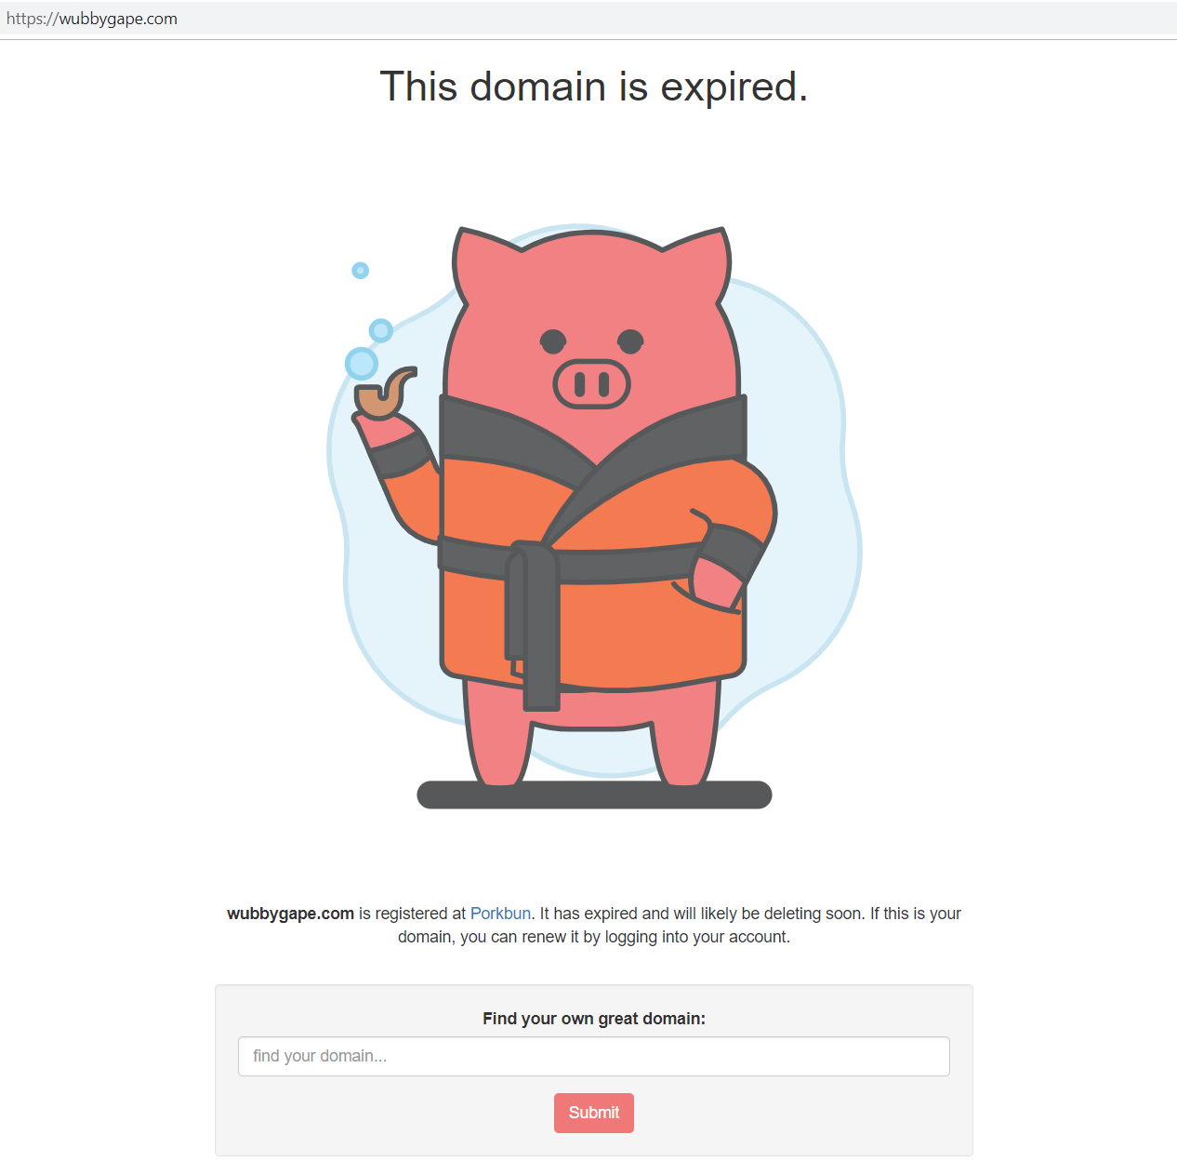
Task: Click the bold wubbygape.com text
Action: (290, 914)
